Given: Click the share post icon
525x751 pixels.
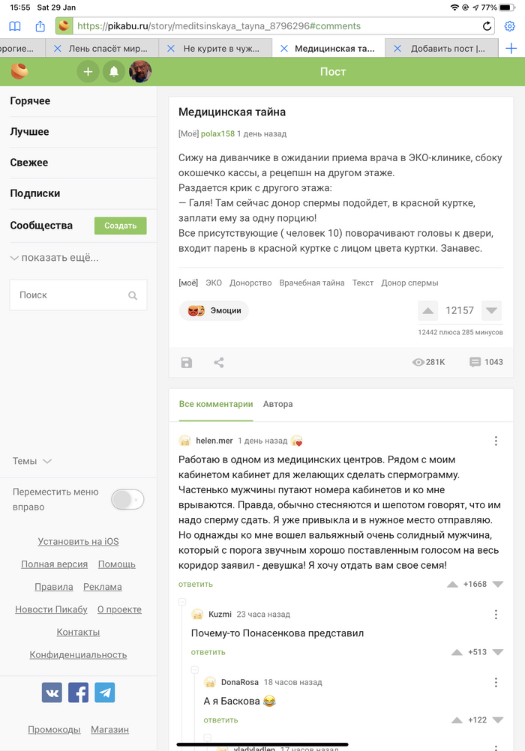Looking at the screenshot, I should pyautogui.click(x=219, y=363).
